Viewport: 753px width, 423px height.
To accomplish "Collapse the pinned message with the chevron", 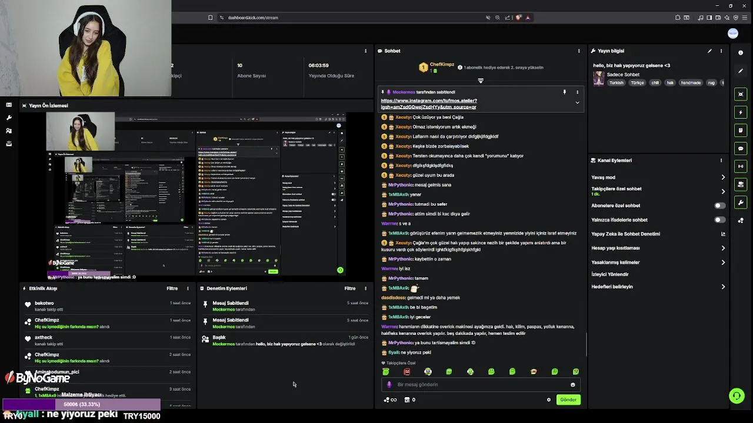I will click(x=577, y=103).
